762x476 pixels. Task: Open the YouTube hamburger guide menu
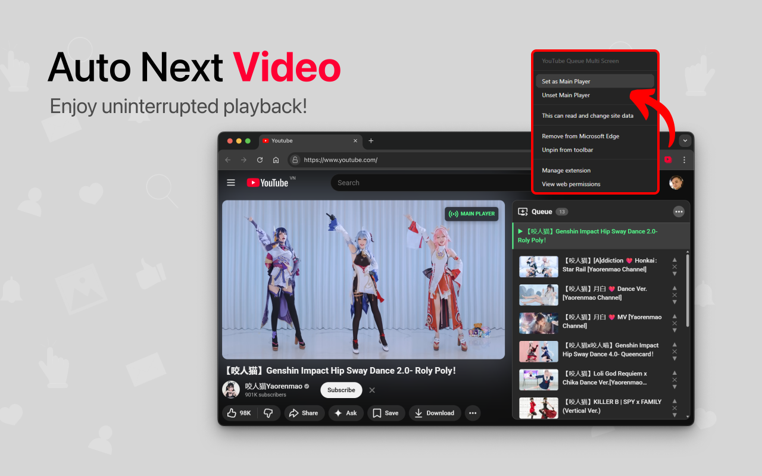[x=231, y=183]
